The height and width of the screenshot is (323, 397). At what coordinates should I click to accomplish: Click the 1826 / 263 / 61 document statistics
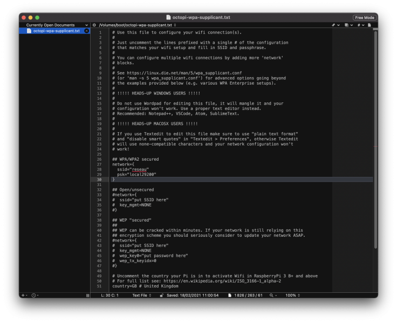click(x=248, y=295)
